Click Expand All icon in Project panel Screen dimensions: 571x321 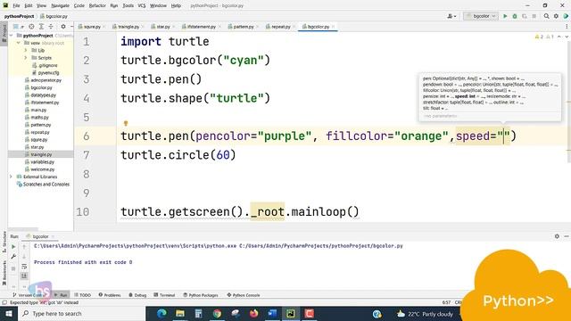tap(41, 27)
